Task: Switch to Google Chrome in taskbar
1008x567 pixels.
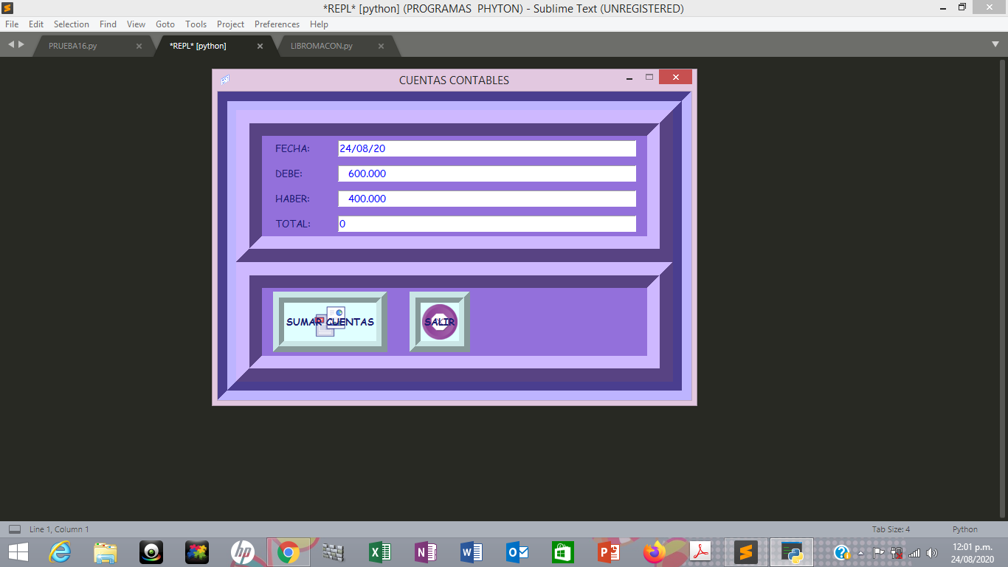Action: coord(289,552)
